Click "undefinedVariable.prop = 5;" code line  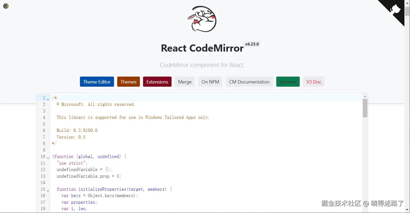(x=89, y=176)
